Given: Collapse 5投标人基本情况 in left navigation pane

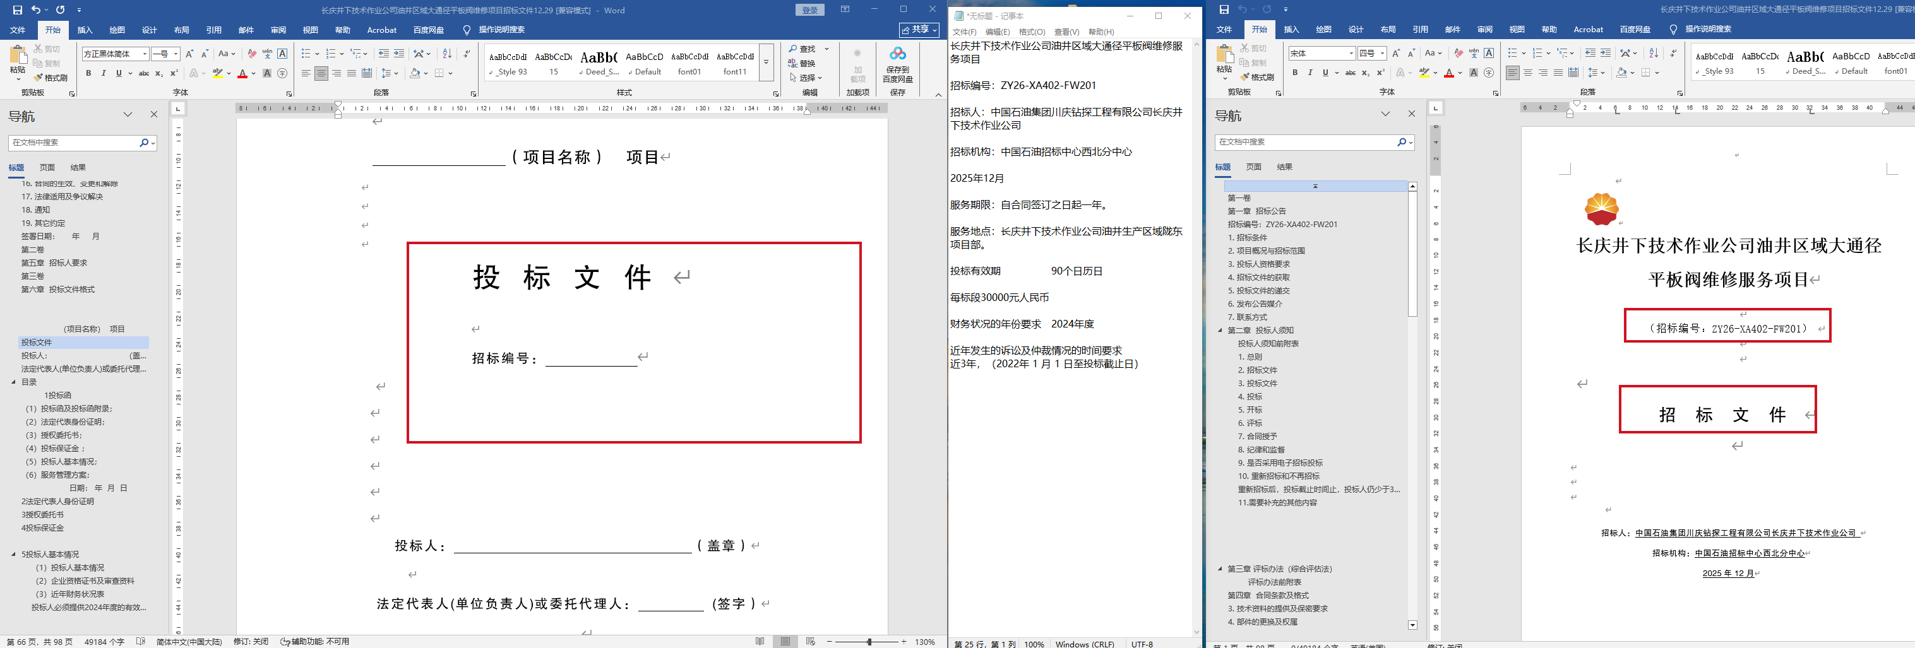Looking at the screenshot, I should pos(13,555).
